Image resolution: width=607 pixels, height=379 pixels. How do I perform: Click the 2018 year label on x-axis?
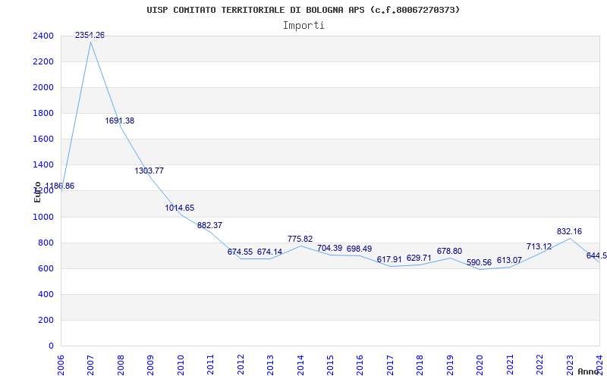420,366
